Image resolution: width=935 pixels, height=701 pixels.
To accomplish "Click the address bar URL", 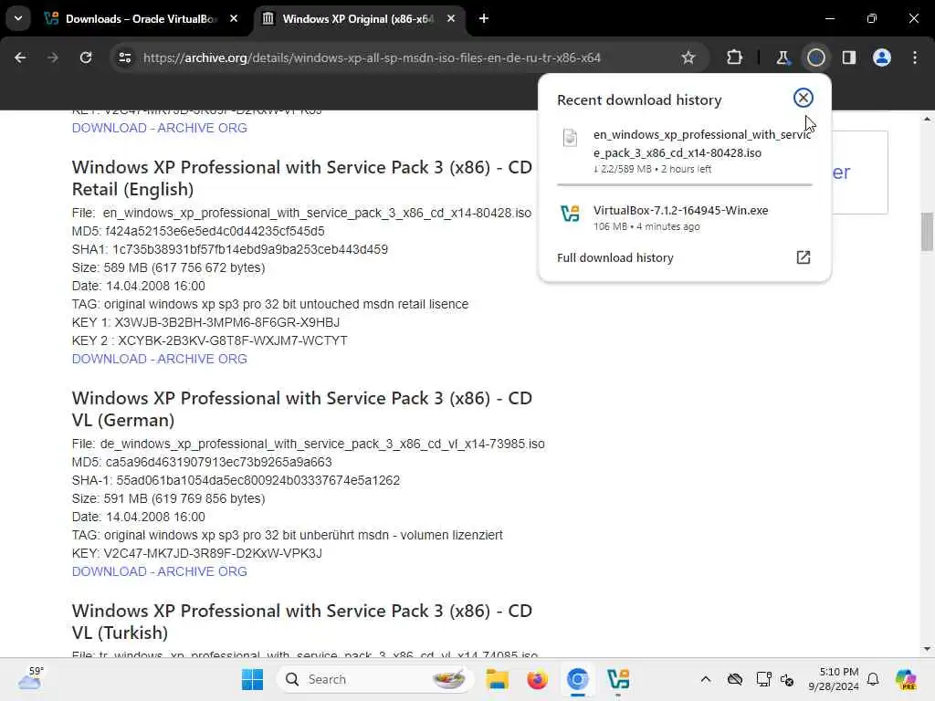I will click(372, 58).
